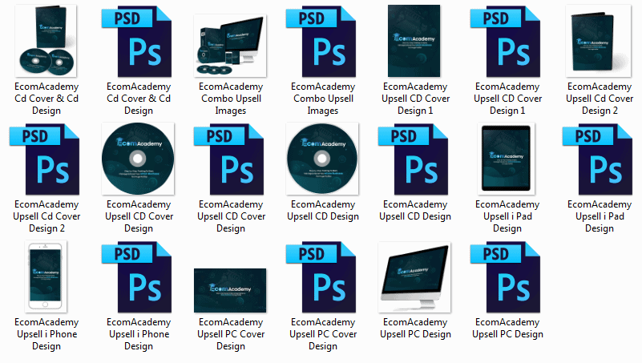The width and height of the screenshot is (642, 363).
Task: Open the Cd Cover & Cd Design PSD file
Action: pos(139,41)
